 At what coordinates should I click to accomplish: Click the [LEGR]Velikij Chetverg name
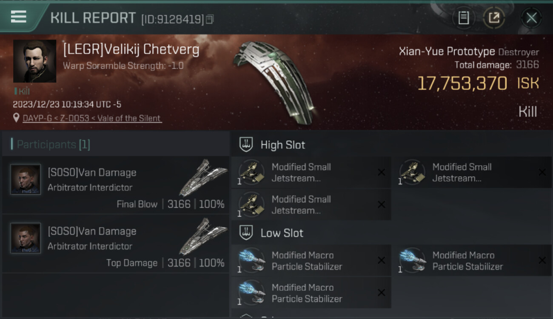point(131,50)
